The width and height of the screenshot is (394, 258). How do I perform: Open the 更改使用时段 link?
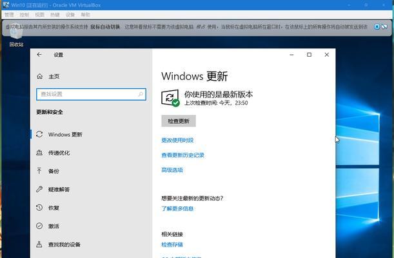(x=177, y=140)
